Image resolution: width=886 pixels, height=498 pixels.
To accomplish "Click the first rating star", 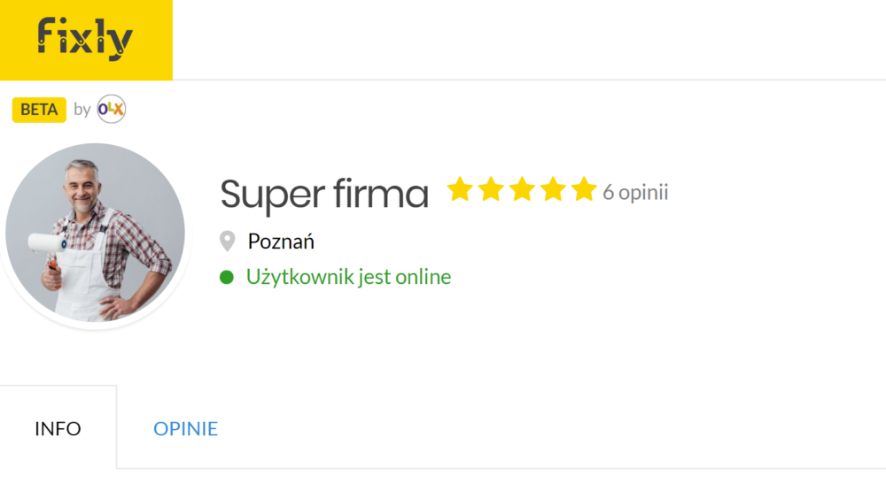I will (x=460, y=189).
